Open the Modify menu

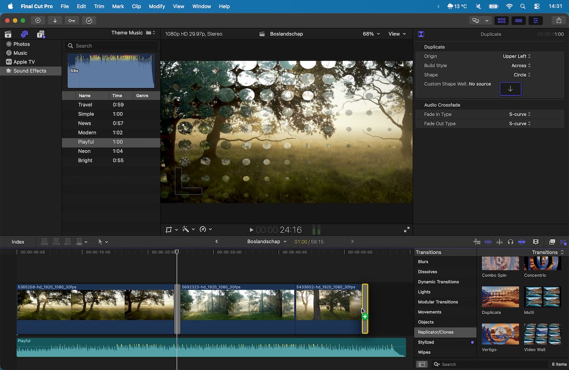157,6
